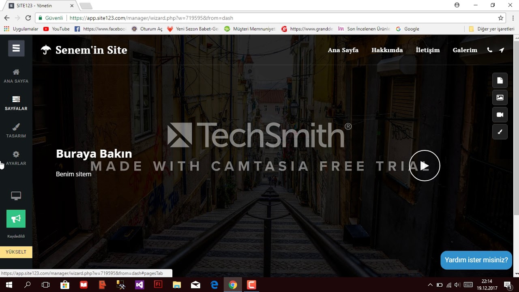Image resolution: width=519 pixels, height=292 pixels.
Task: Open the notification action center
Action: [x=507, y=285]
